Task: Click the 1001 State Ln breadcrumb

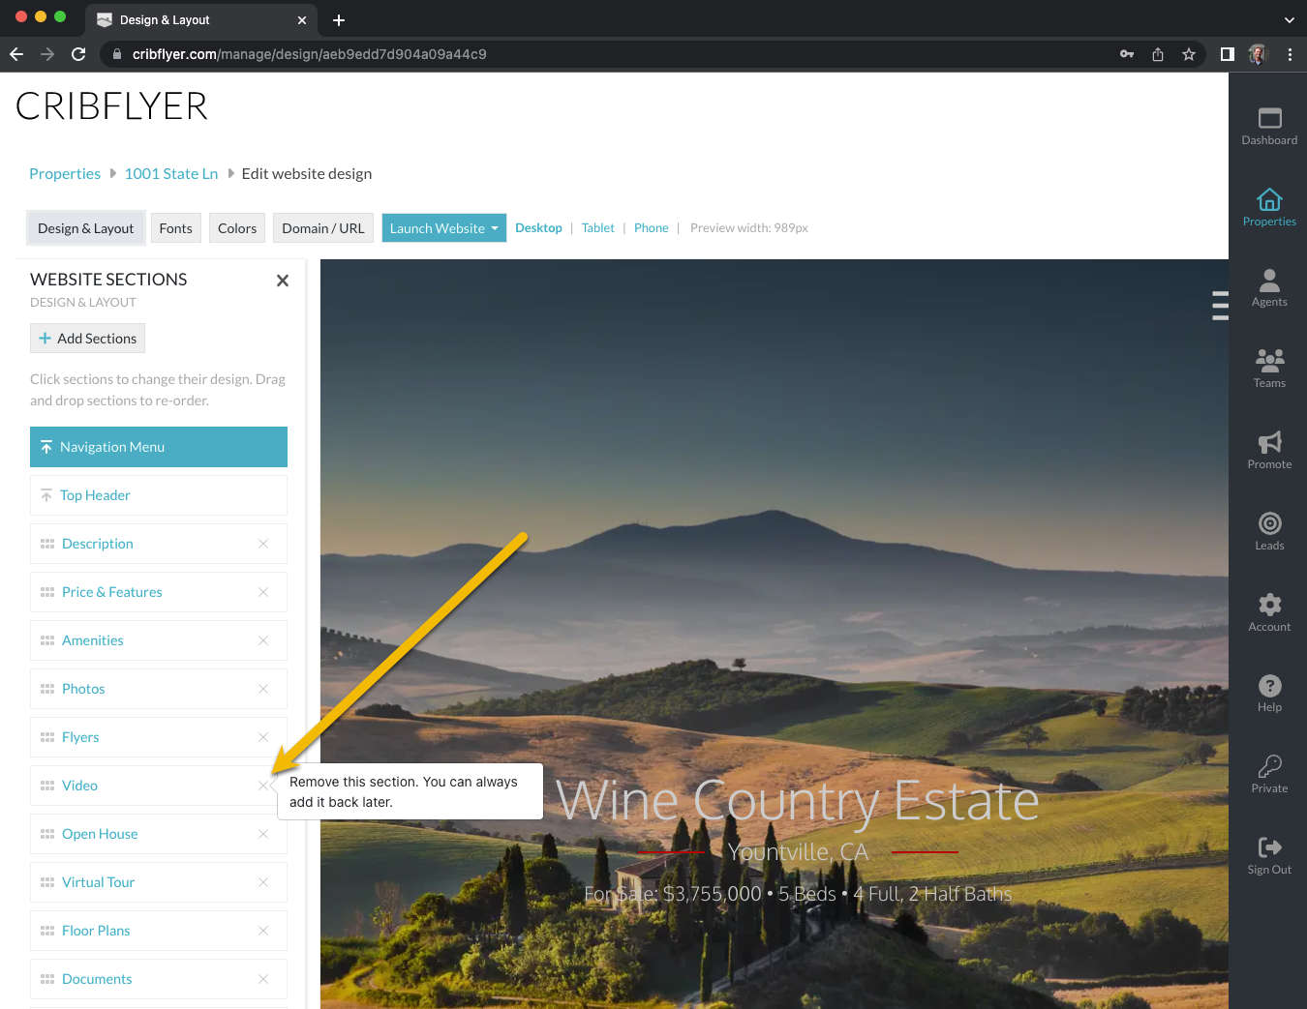Action: (x=171, y=174)
